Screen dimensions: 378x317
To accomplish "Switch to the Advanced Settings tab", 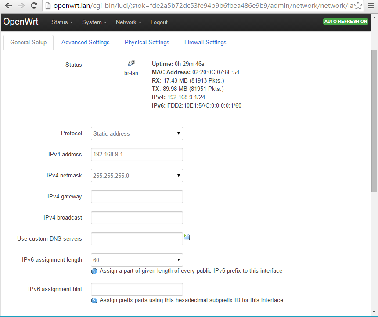I will [85, 42].
